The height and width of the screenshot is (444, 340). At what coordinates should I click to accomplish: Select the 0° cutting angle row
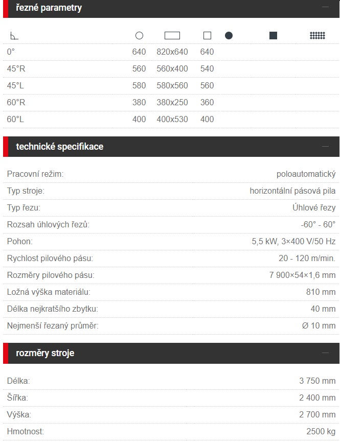coord(171,52)
